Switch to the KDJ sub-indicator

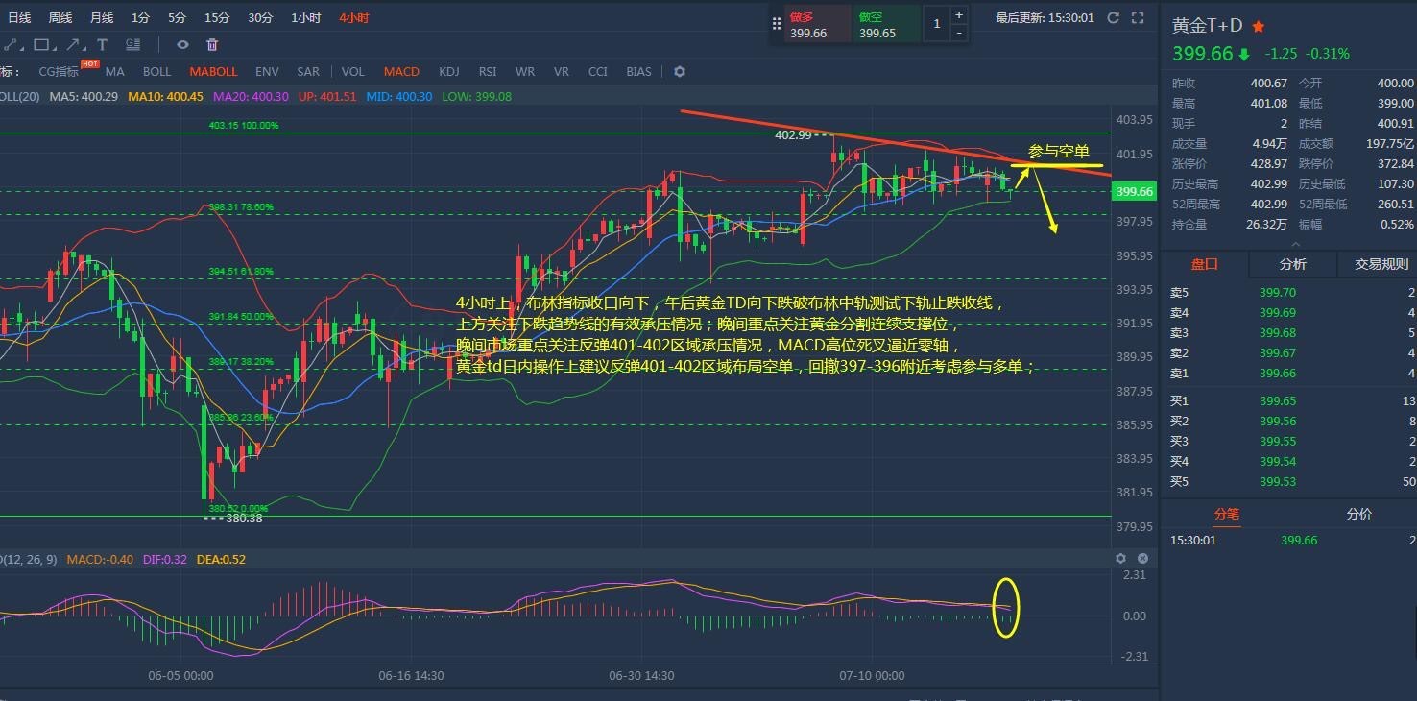448,72
